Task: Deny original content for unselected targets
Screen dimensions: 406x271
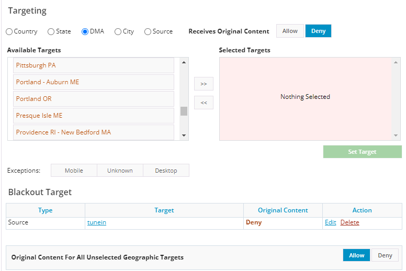Action: tap(385, 255)
